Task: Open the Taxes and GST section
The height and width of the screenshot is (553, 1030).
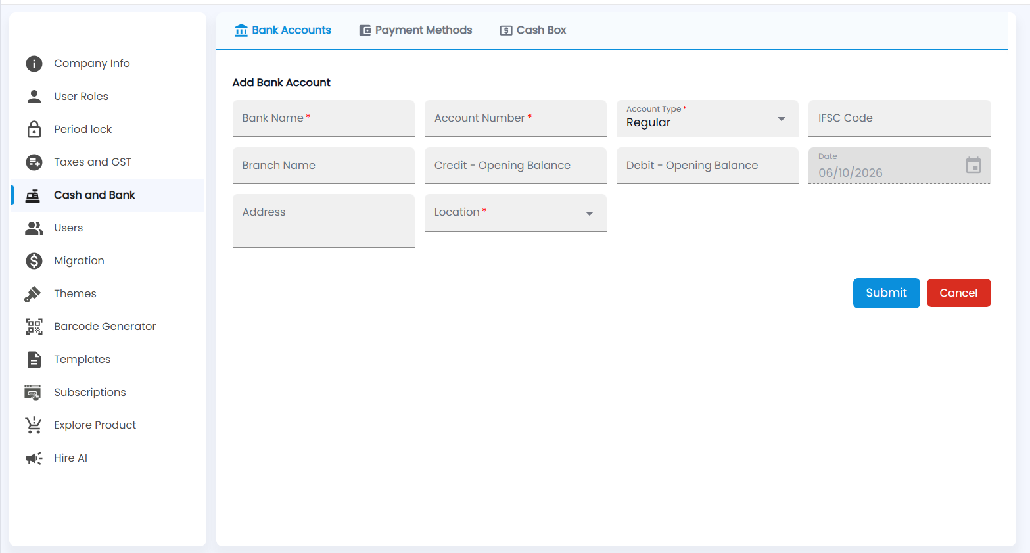Action: pos(108,162)
